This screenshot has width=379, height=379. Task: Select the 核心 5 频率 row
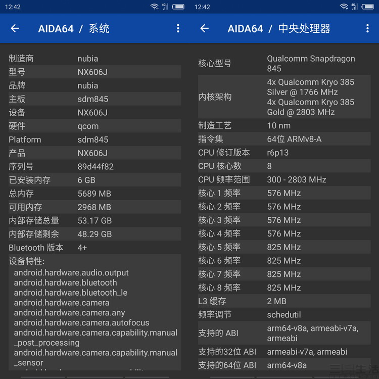point(284,247)
